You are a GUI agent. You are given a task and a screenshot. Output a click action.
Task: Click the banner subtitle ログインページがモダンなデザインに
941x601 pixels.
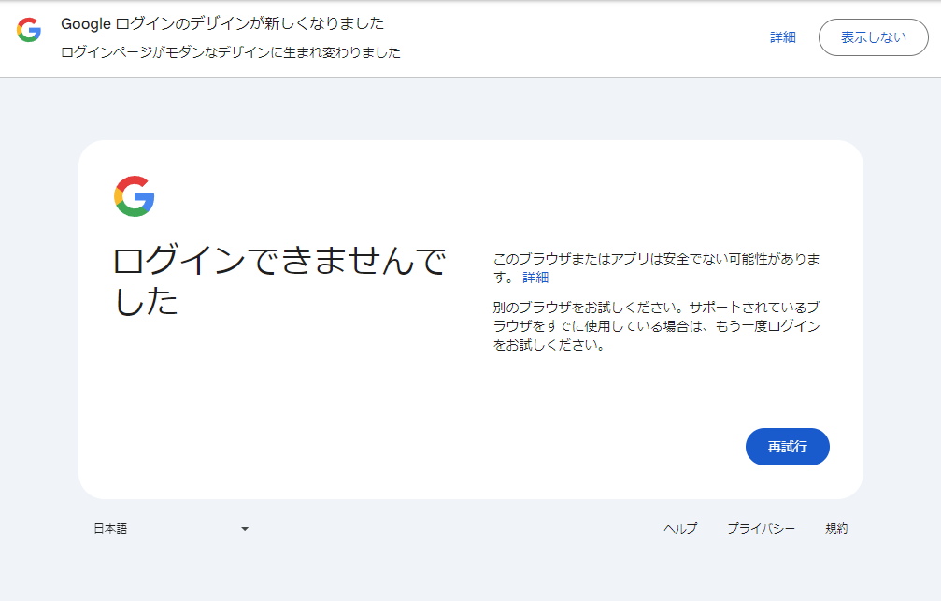coord(231,52)
